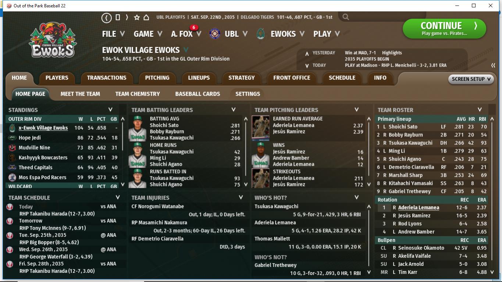Open the PLAY menu

click(x=326, y=34)
